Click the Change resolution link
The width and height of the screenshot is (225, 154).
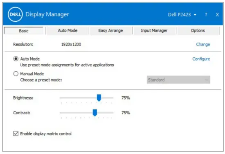[203, 44]
